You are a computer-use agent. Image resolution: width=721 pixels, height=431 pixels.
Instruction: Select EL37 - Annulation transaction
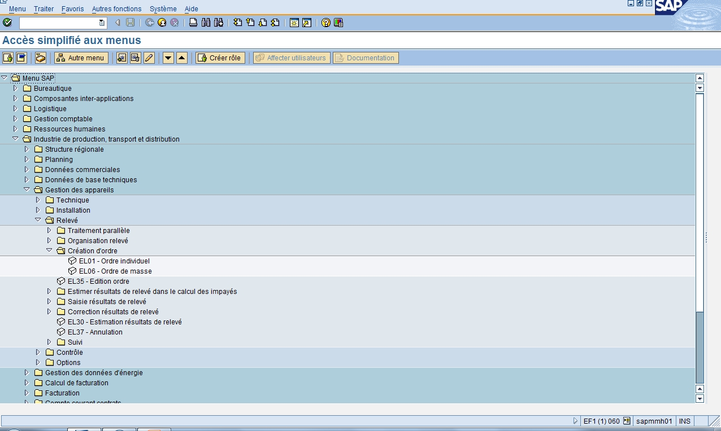click(95, 332)
